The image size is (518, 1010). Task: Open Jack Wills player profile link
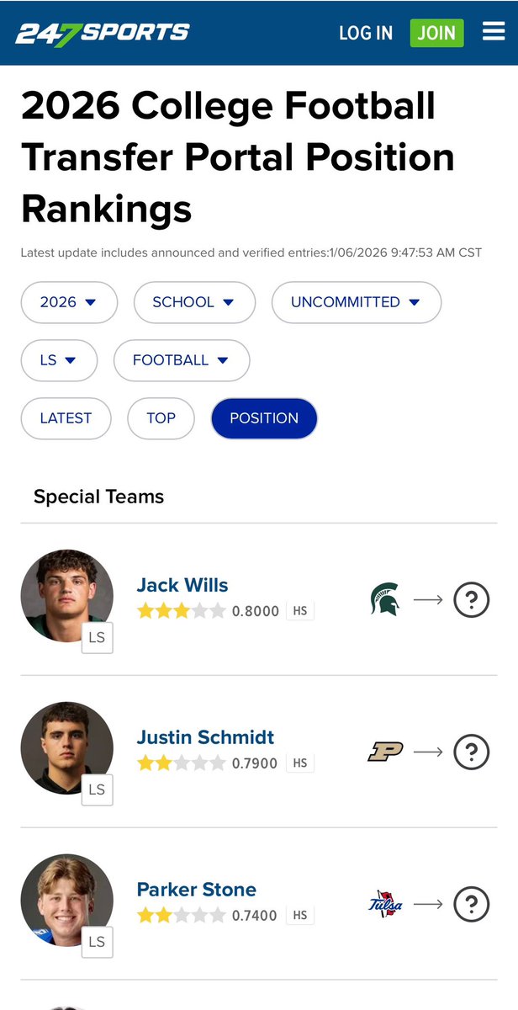click(182, 585)
